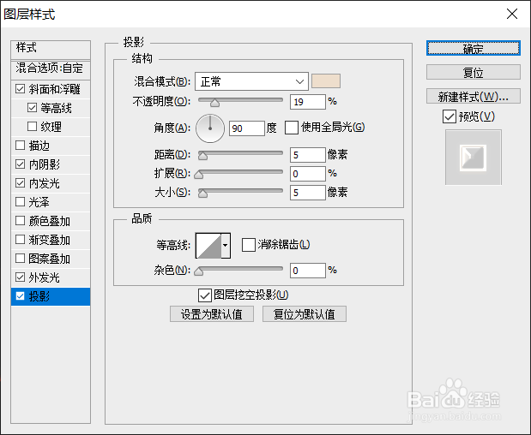
Task: Enable 图案叠加 checkbox
Action: pos(21,259)
